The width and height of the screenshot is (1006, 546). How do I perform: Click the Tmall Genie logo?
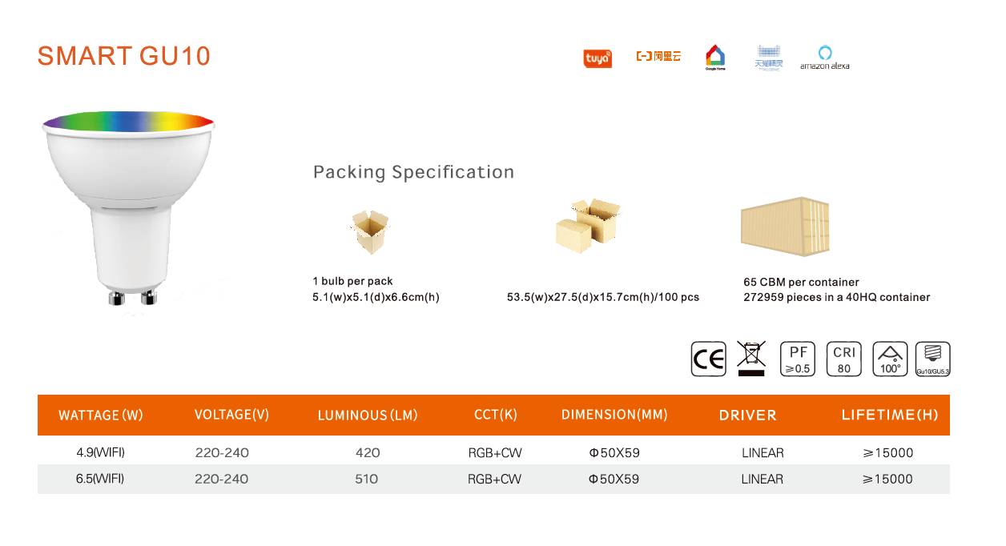(x=769, y=58)
